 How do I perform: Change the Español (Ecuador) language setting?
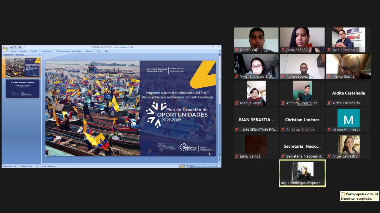pyautogui.click(x=48, y=166)
